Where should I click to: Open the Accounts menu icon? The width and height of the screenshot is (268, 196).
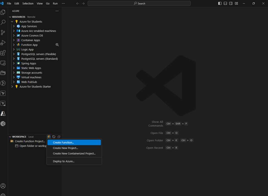point(3,186)
